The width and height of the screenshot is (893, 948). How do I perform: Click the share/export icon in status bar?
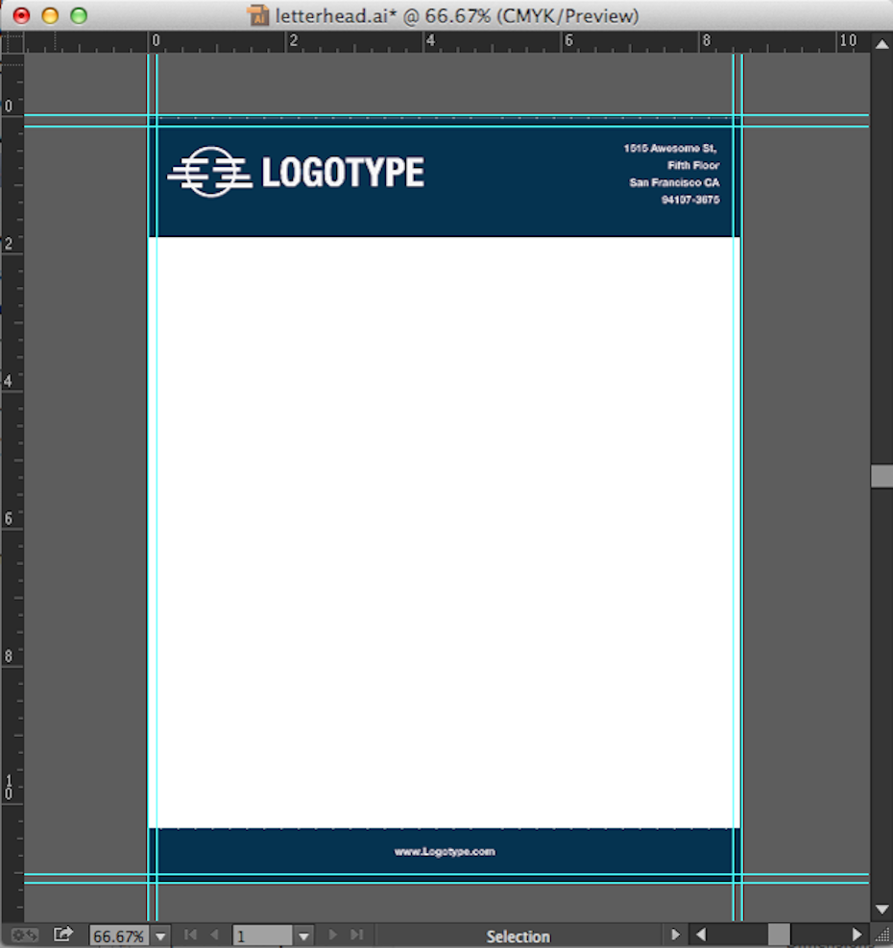(x=63, y=935)
